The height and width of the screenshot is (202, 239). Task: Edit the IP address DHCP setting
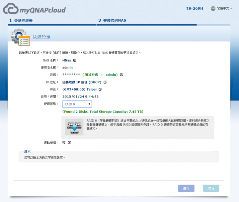(105, 82)
